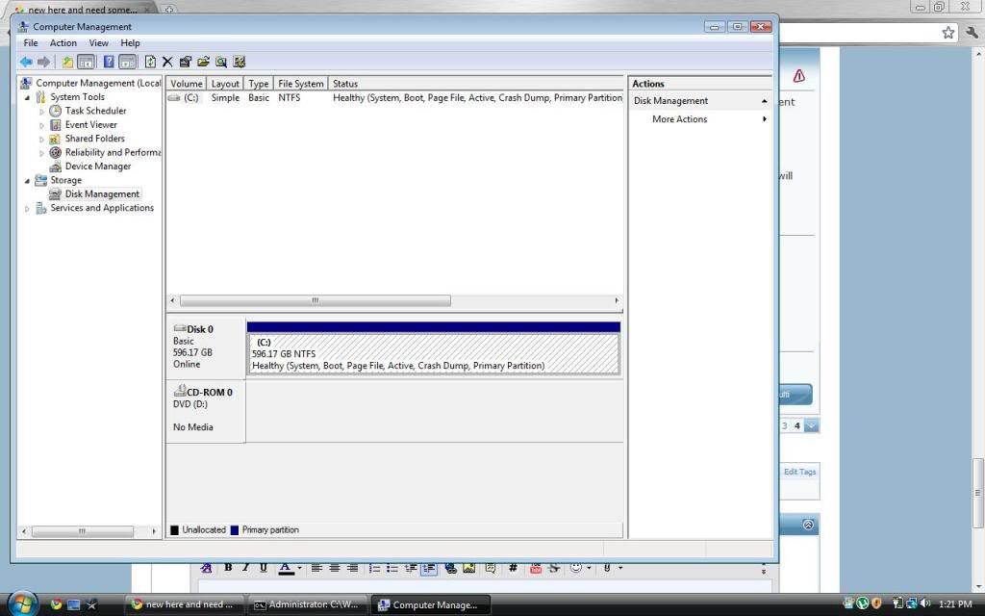Open the View menu
The width and height of the screenshot is (985, 616).
(x=99, y=42)
